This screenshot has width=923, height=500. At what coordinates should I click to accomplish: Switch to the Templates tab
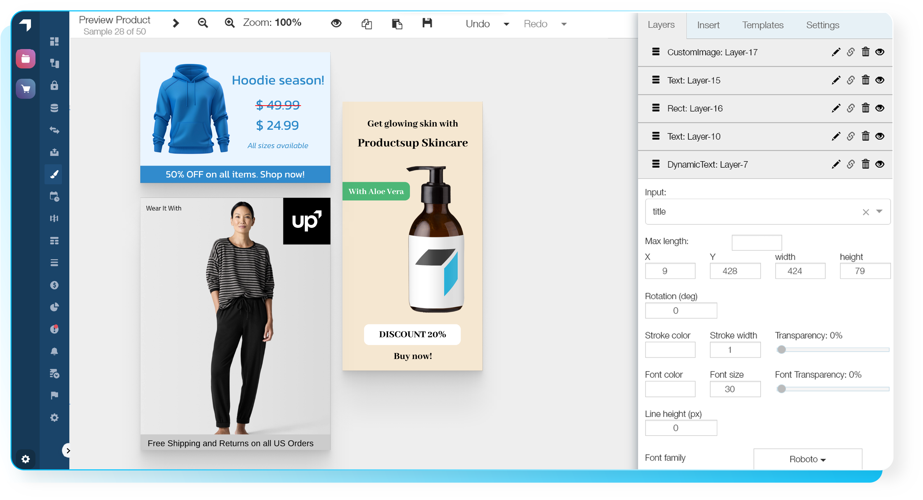(762, 25)
